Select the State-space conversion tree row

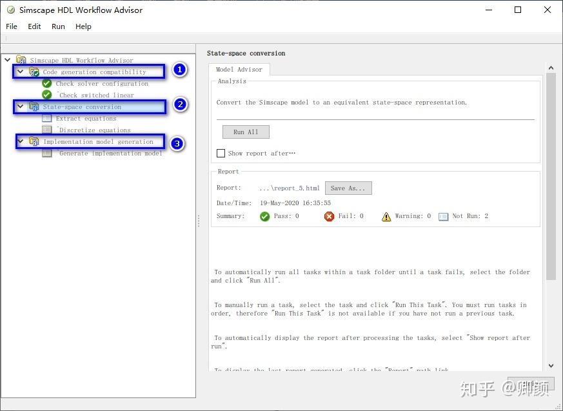[82, 106]
